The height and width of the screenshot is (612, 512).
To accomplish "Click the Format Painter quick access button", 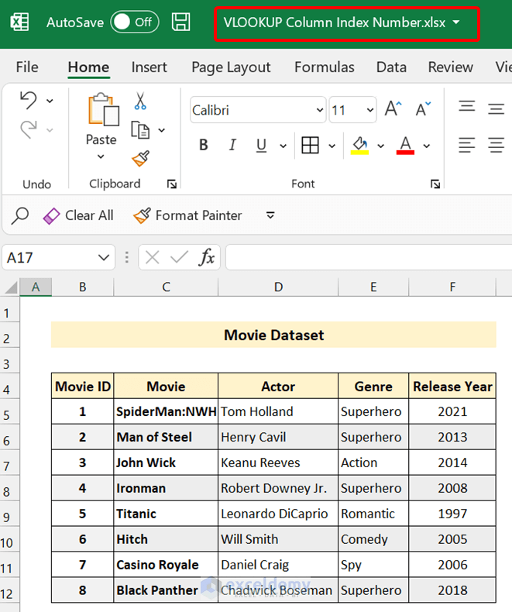I will (x=187, y=215).
